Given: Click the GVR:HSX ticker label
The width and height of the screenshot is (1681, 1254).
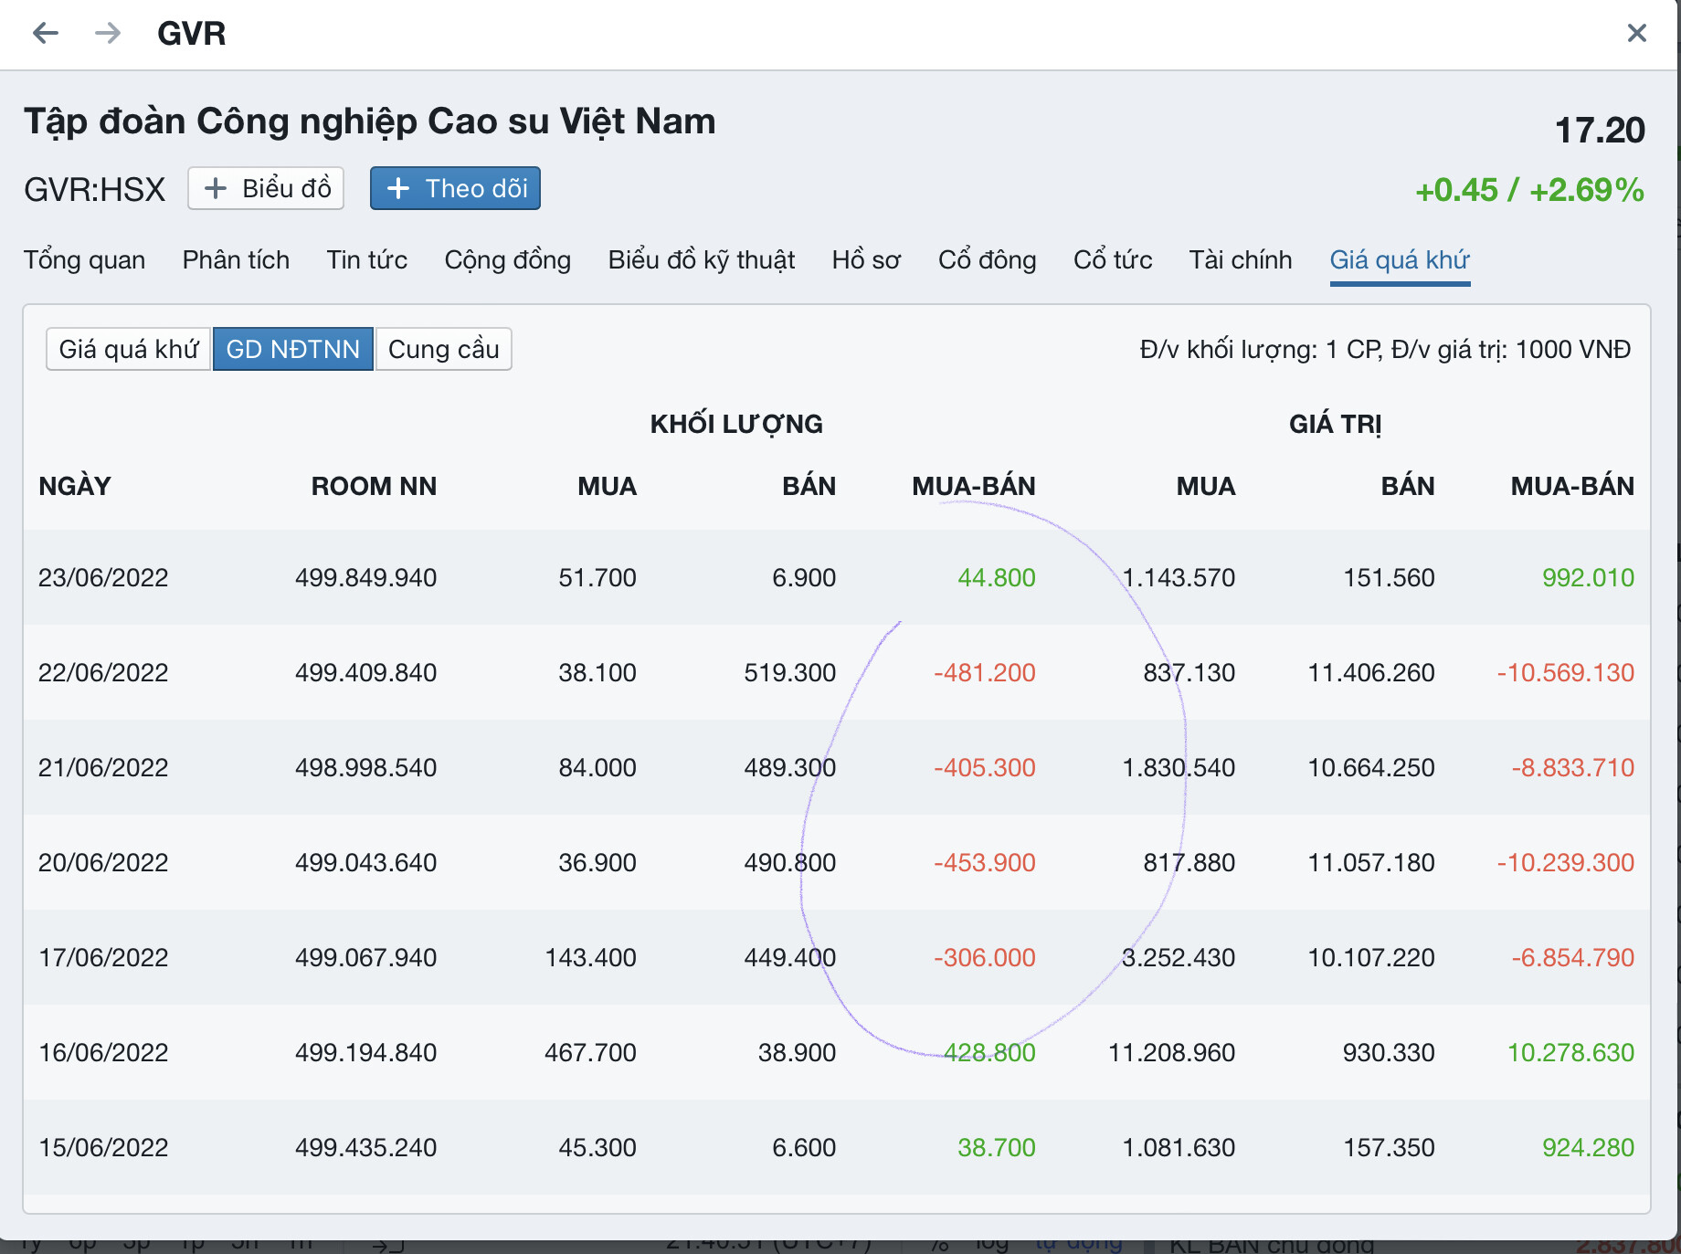Looking at the screenshot, I should coord(95,190).
